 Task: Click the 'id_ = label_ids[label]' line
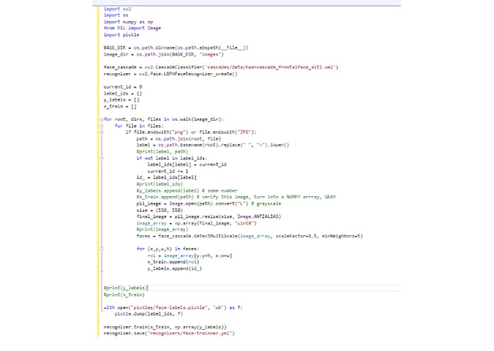click(x=166, y=178)
